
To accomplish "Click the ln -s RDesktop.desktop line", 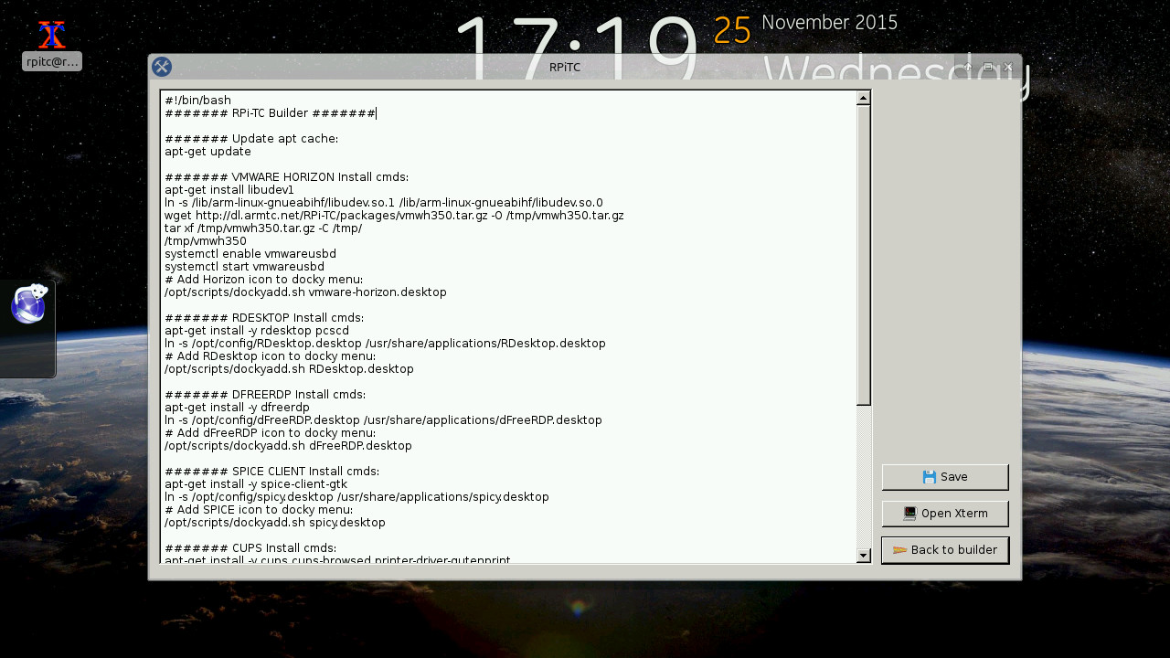I will [x=385, y=344].
